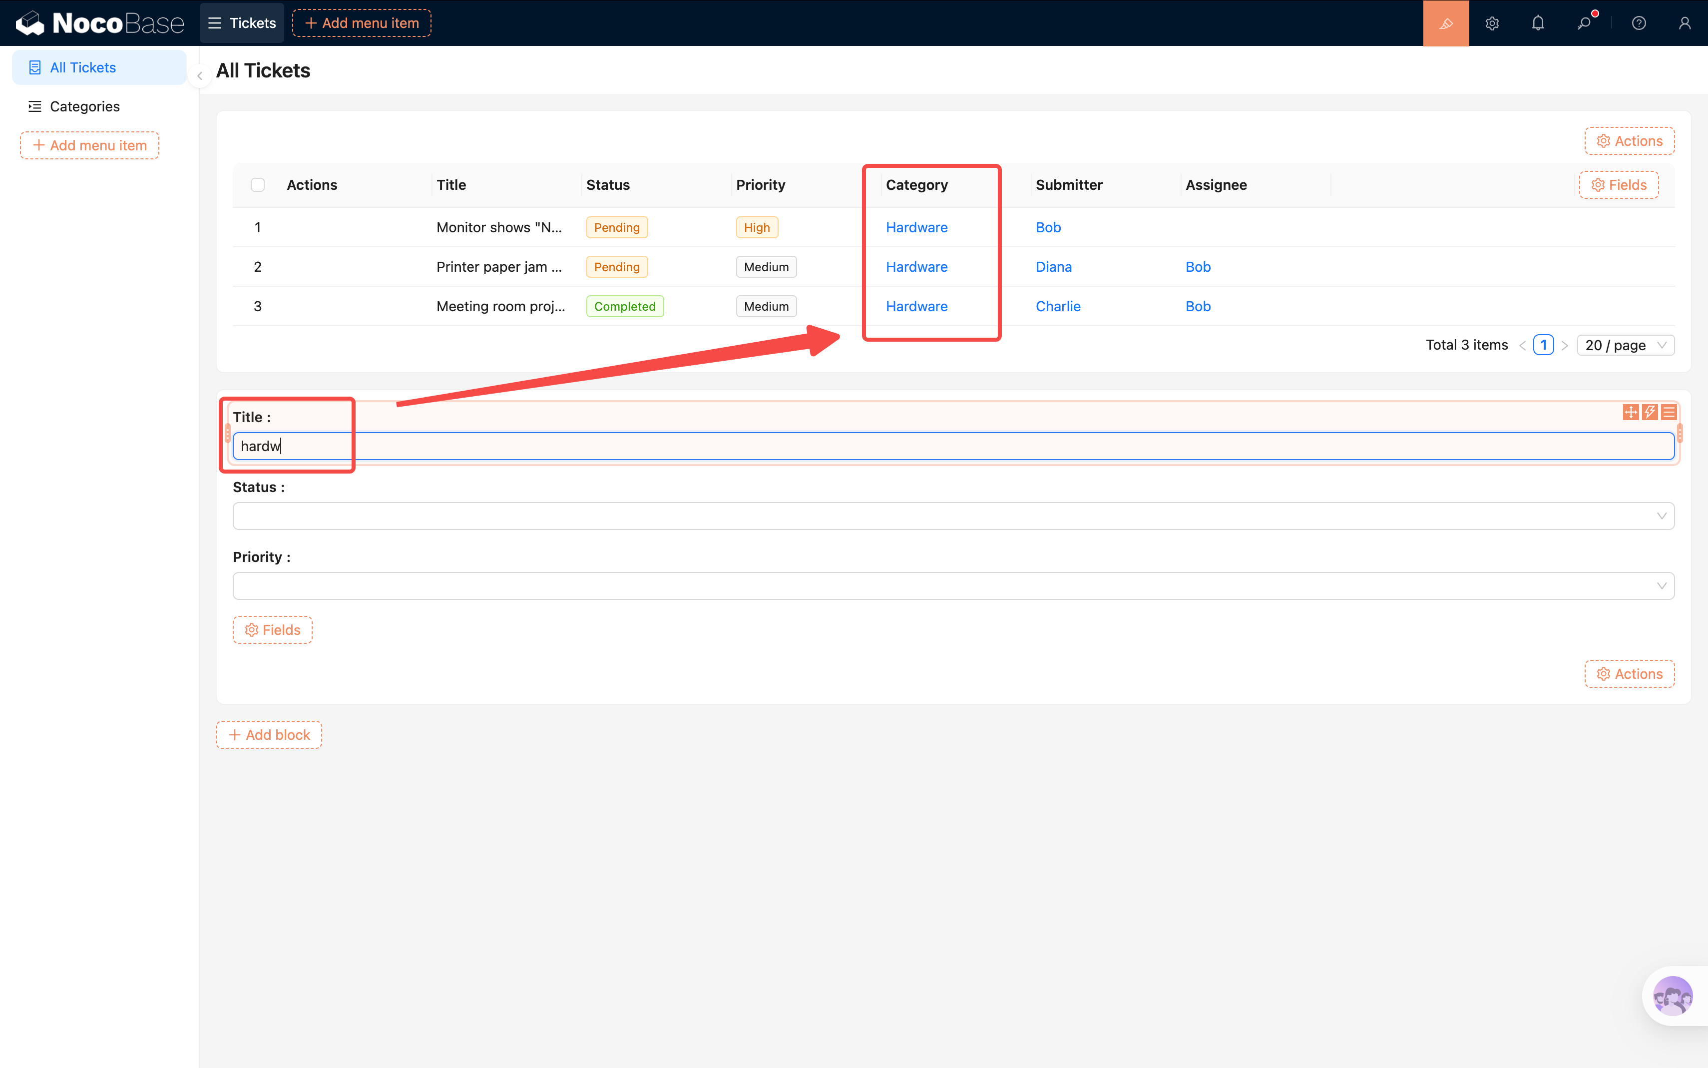Tick the select-all checkbox in table header
This screenshot has height=1068, width=1708.
click(258, 185)
